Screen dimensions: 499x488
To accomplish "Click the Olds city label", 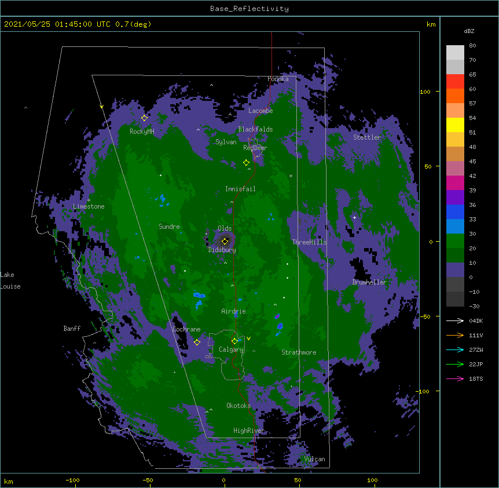I will pyautogui.click(x=225, y=228).
